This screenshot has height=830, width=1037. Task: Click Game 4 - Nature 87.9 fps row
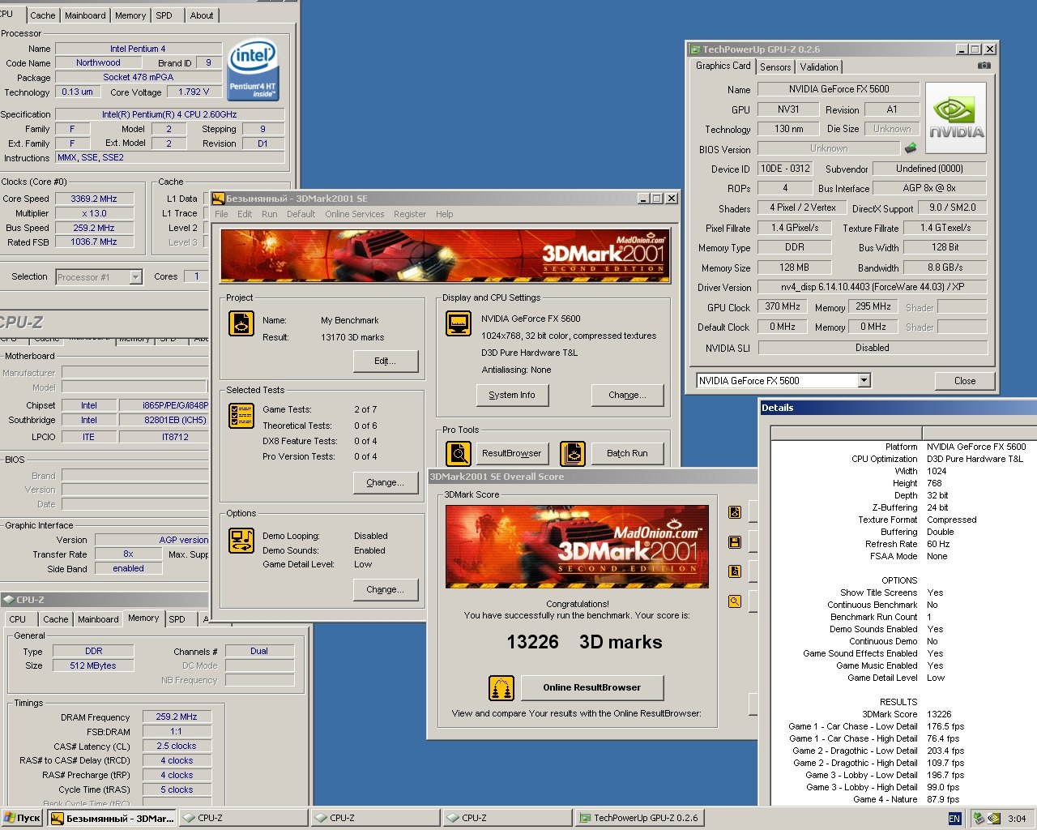(x=903, y=799)
